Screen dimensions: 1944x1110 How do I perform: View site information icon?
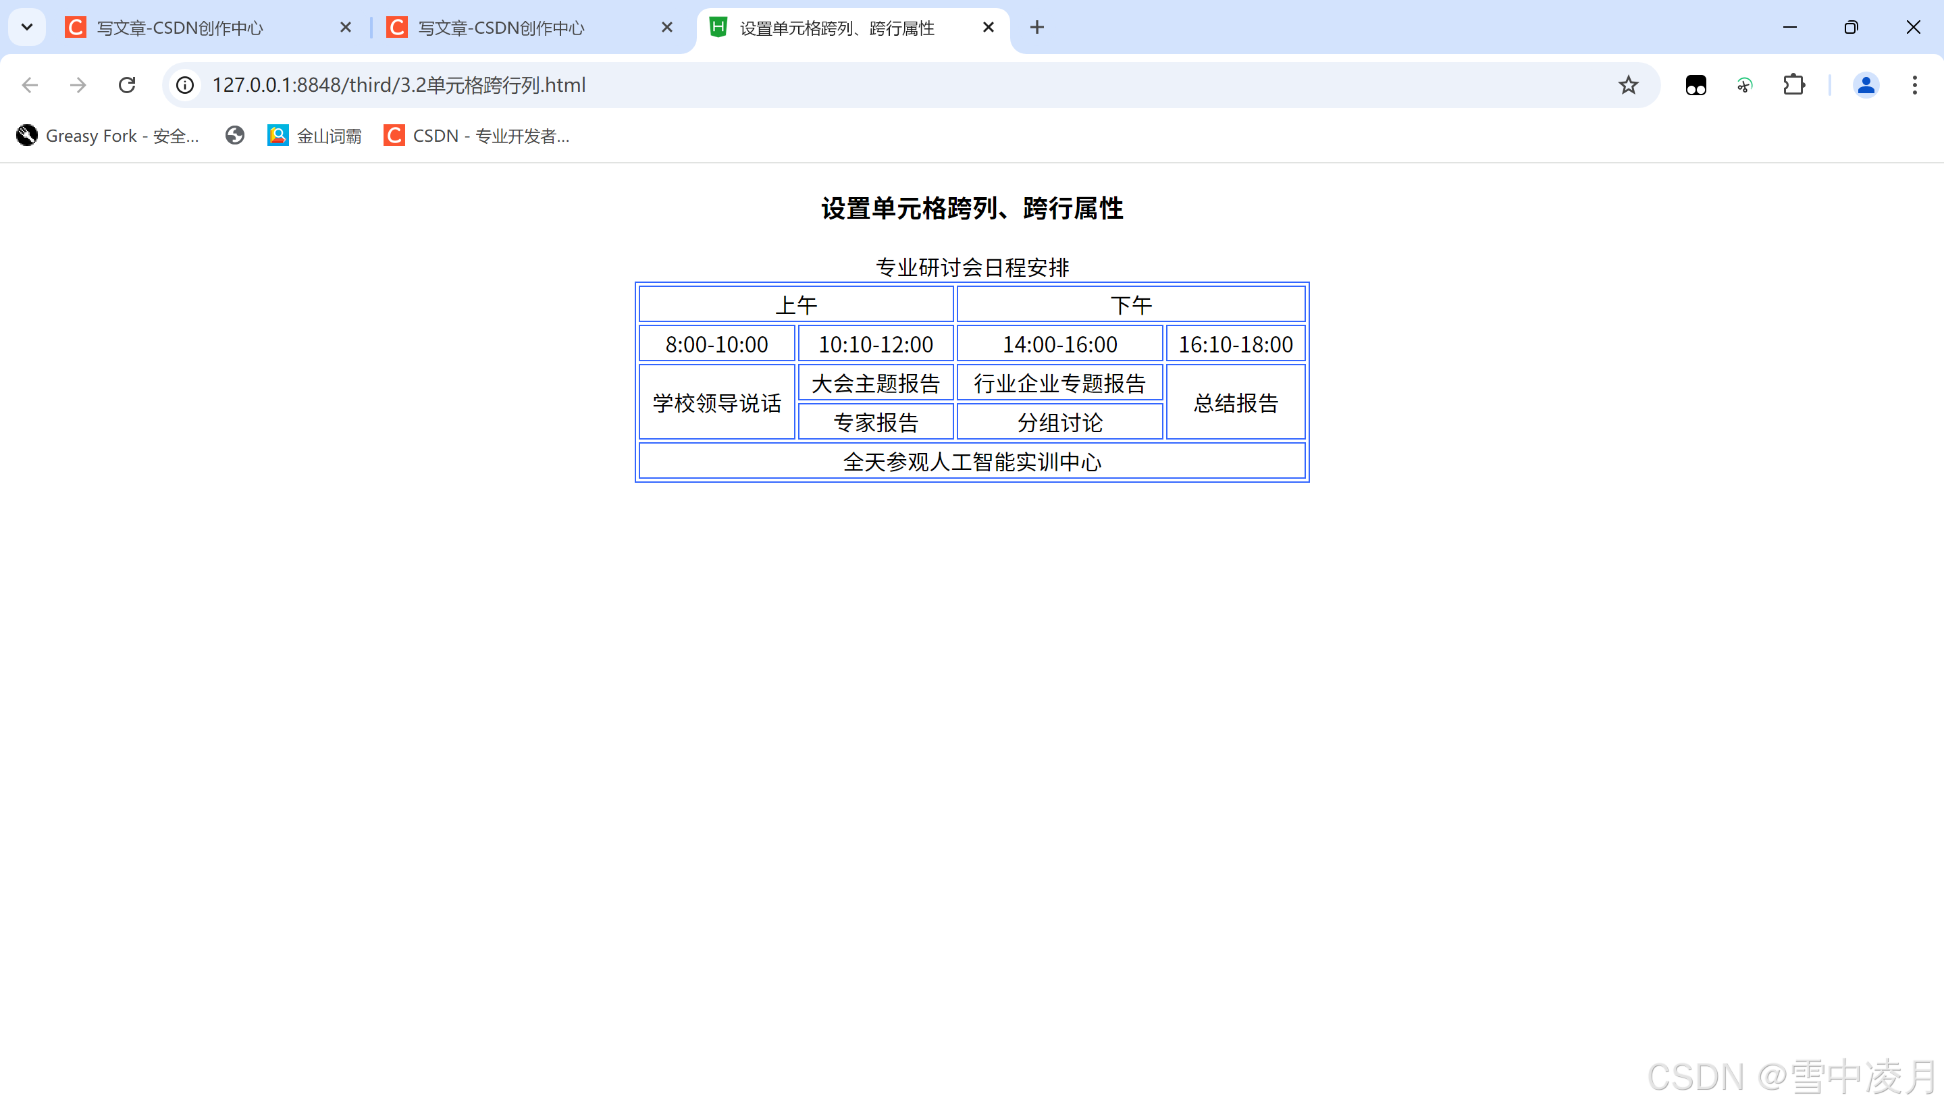[185, 84]
